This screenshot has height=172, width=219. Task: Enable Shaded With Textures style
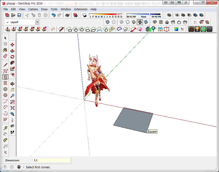click(x=140, y=22)
